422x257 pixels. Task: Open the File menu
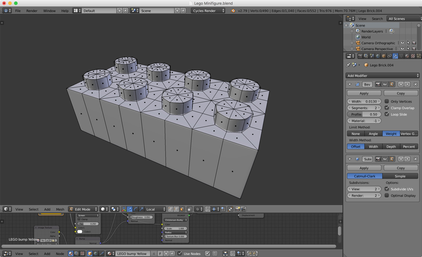[x=18, y=11]
